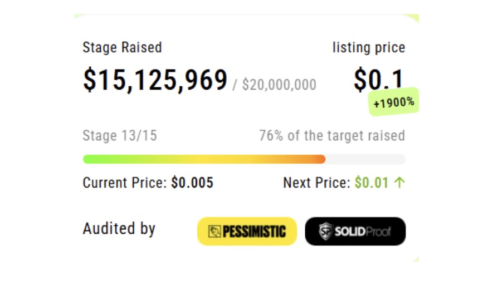488x285 pixels.
Task: Click the Stage Raised heading
Action: tap(123, 48)
